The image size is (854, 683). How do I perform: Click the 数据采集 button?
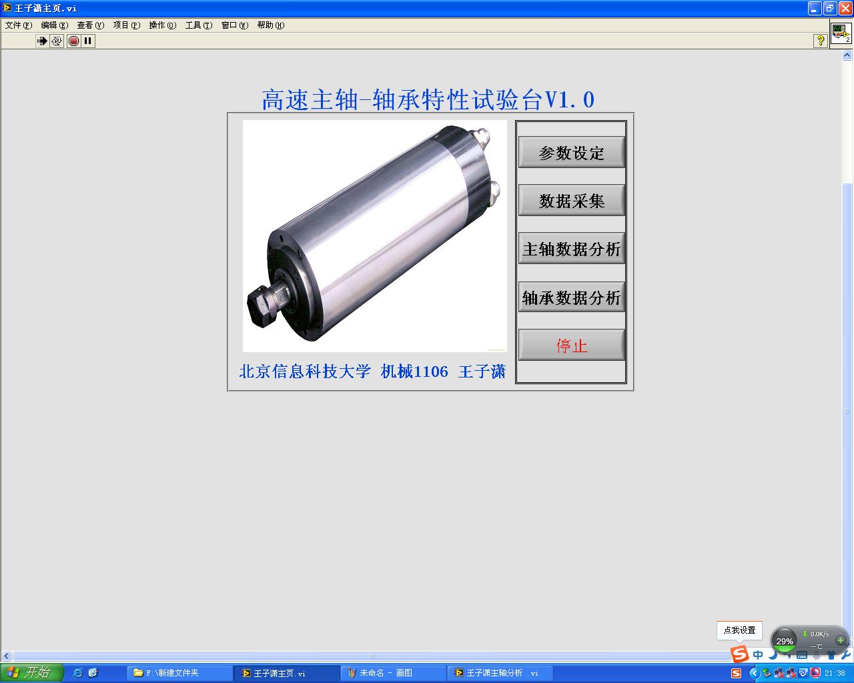572,201
